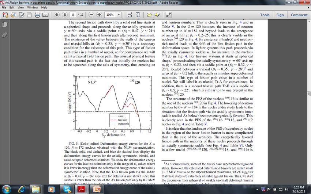
Task: Click the figure caption text 'FIG. 5.'
Action: [x=74, y=144]
